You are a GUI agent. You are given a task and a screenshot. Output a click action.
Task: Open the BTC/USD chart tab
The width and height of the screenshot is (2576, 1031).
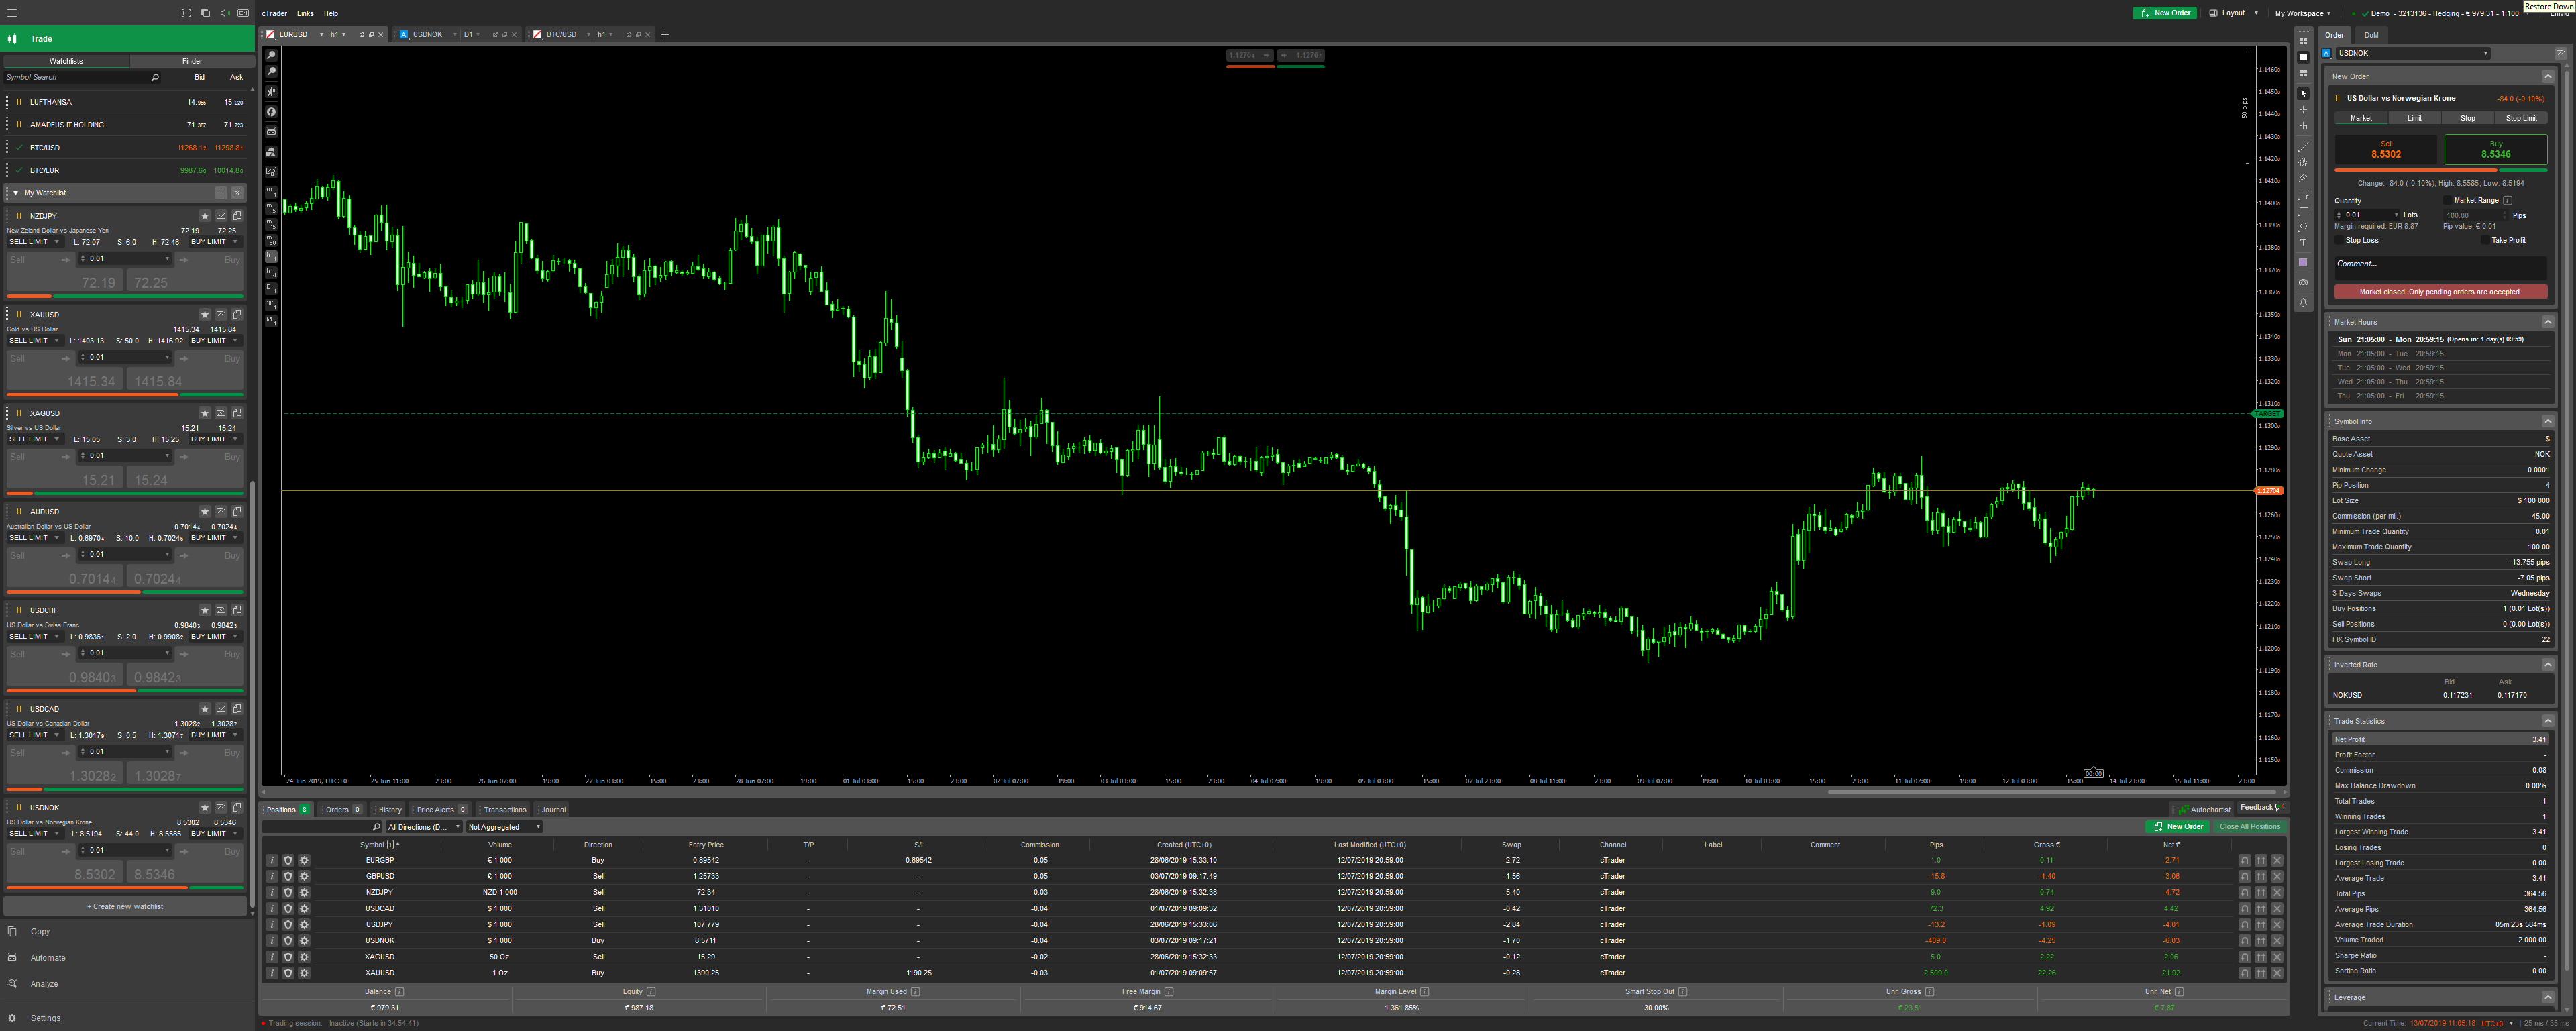[561, 34]
